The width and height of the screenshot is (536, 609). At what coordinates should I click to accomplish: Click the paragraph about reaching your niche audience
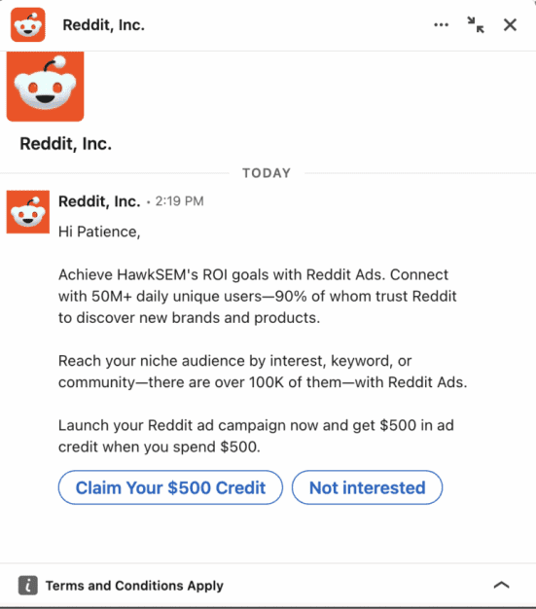(263, 372)
